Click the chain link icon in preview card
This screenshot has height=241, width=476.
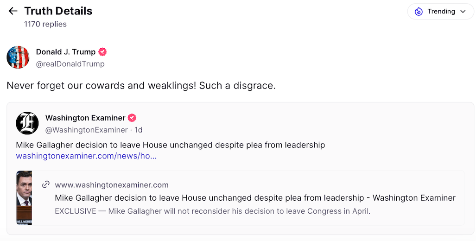point(45,184)
